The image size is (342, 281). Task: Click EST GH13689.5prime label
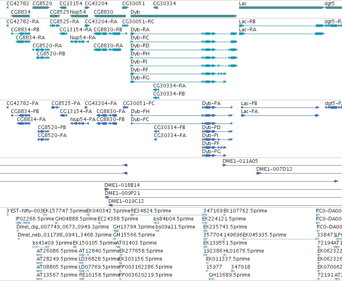pos(229,275)
